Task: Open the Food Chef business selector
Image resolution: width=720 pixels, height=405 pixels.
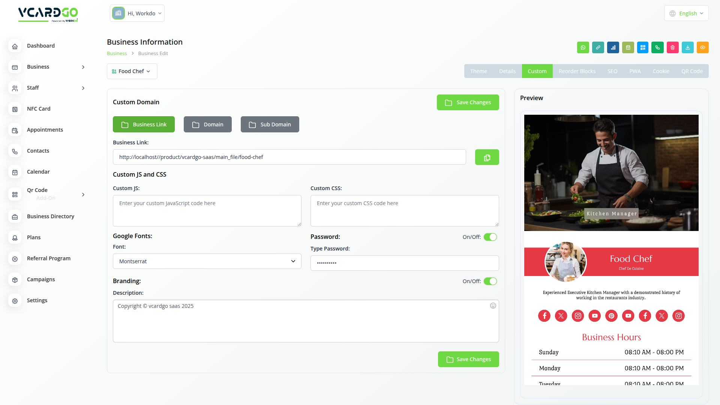Action: pyautogui.click(x=132, y=71)
